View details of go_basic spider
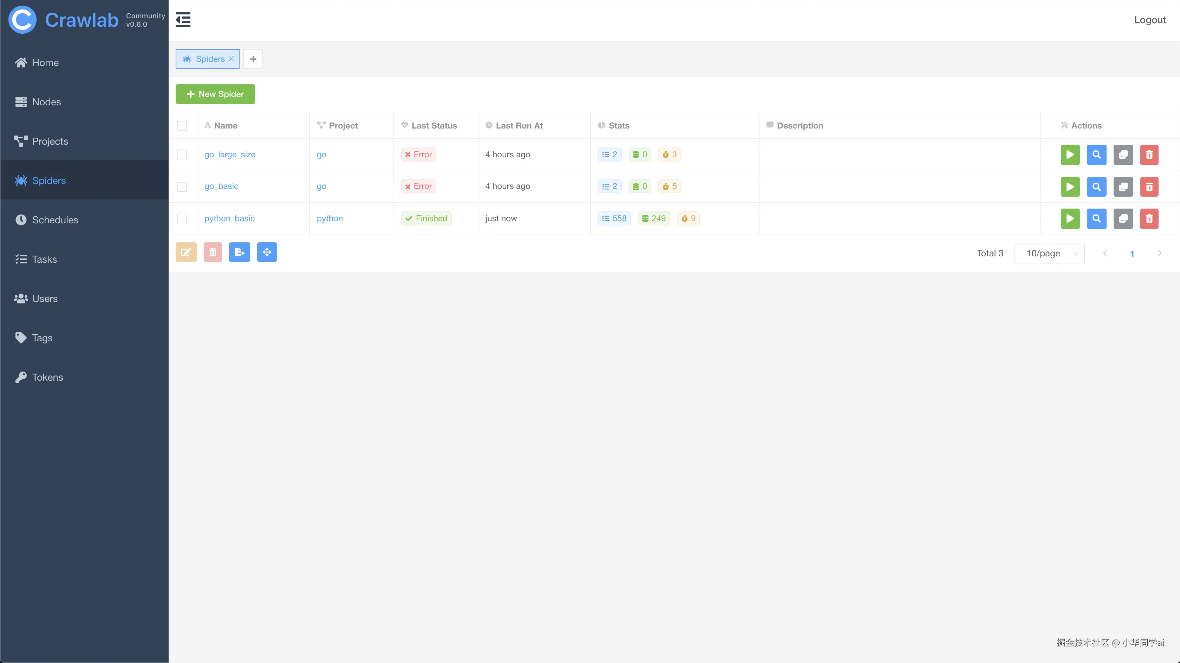 pos(1097,187)
